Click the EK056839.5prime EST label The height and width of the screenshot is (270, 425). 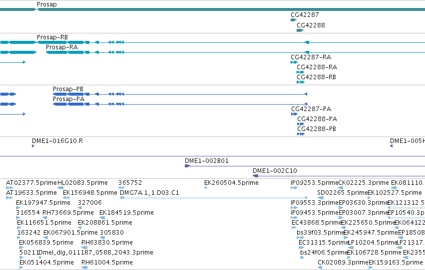(x=46, y=243)
